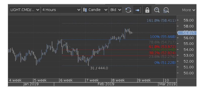Click the time zoom magnifier icon

[x=157, y=10]
